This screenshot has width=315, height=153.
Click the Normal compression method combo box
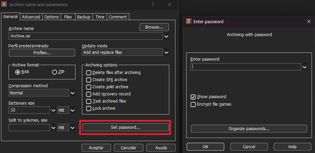point(39,93)
